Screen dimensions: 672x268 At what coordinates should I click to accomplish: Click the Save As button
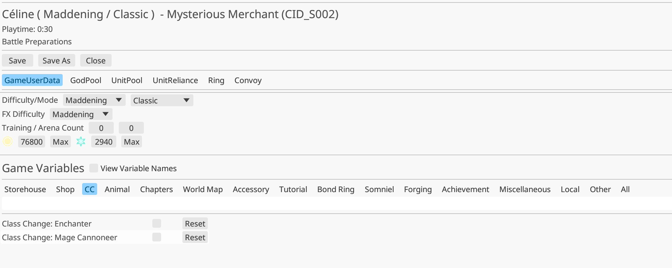tap(56, 60)
